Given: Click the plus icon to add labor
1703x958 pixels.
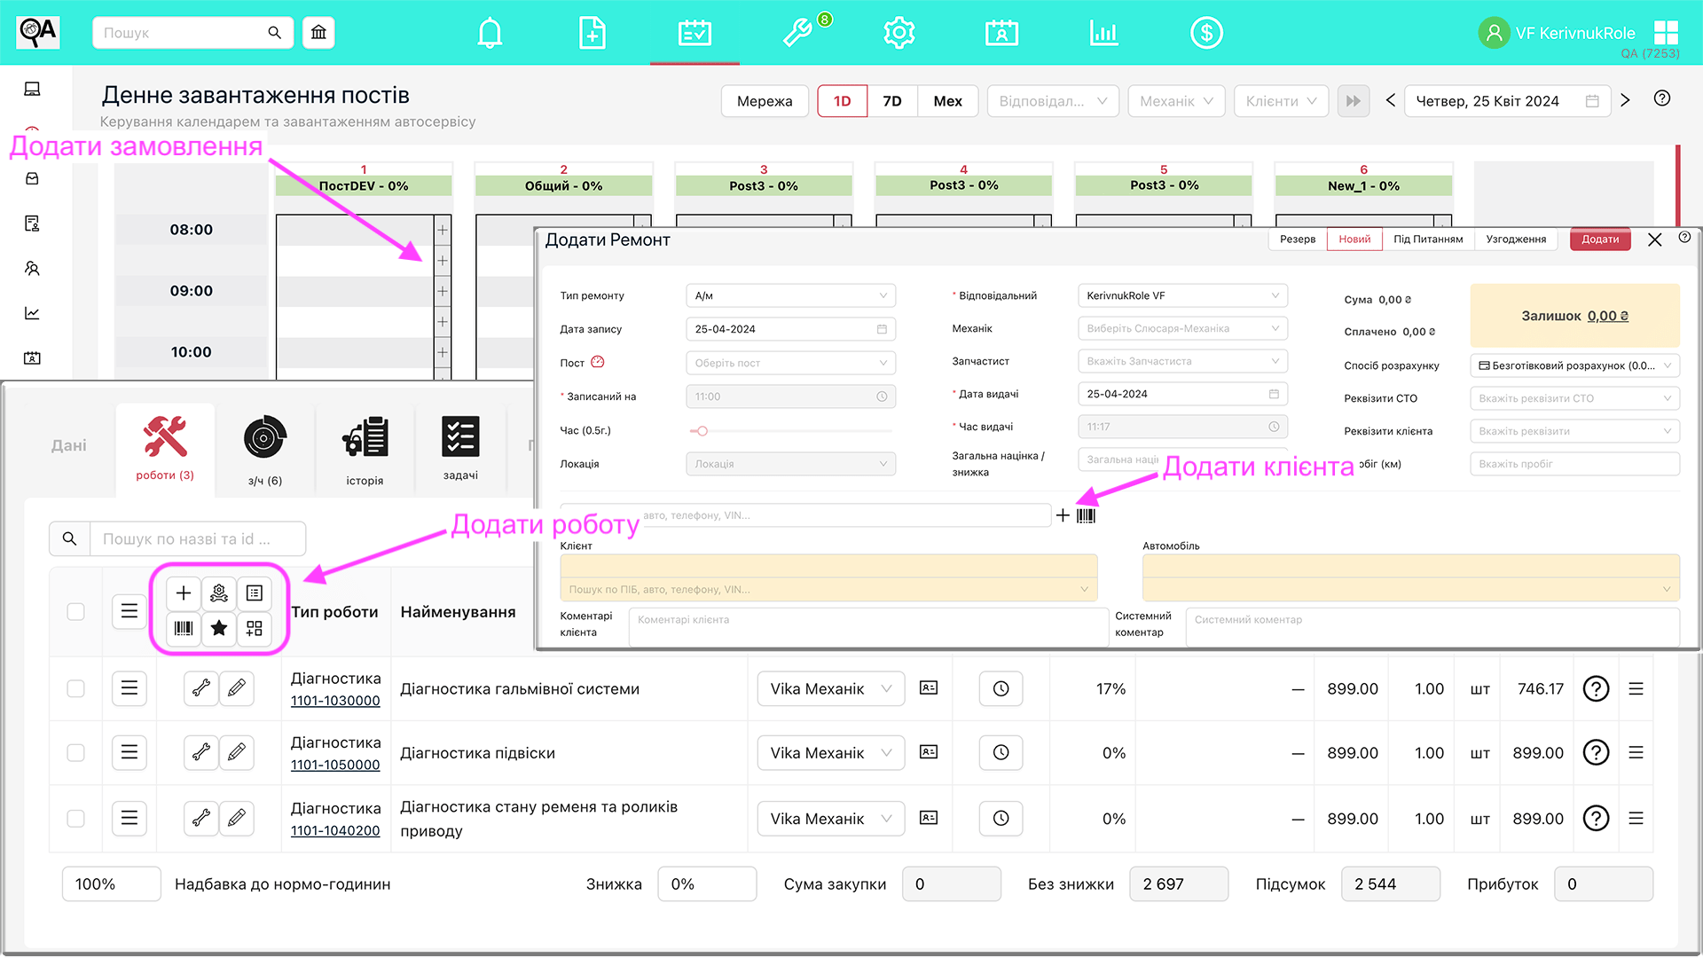Looking at the screenshot, I should 184,593.
